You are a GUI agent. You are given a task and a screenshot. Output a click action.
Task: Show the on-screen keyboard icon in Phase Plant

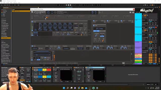coord(124,63)
